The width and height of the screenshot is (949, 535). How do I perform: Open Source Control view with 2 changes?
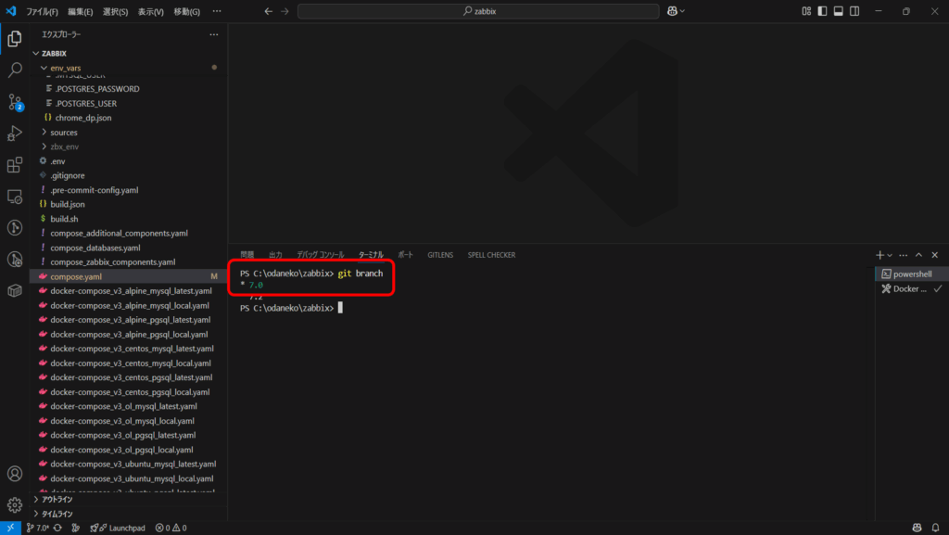pyautogui.click(x=15, y=102)
